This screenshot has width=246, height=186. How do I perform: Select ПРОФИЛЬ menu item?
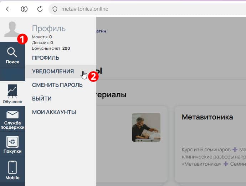(46, 58)
